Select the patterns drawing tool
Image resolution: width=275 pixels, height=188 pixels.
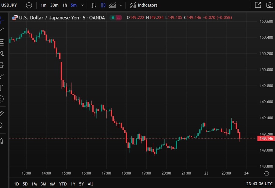2,54
